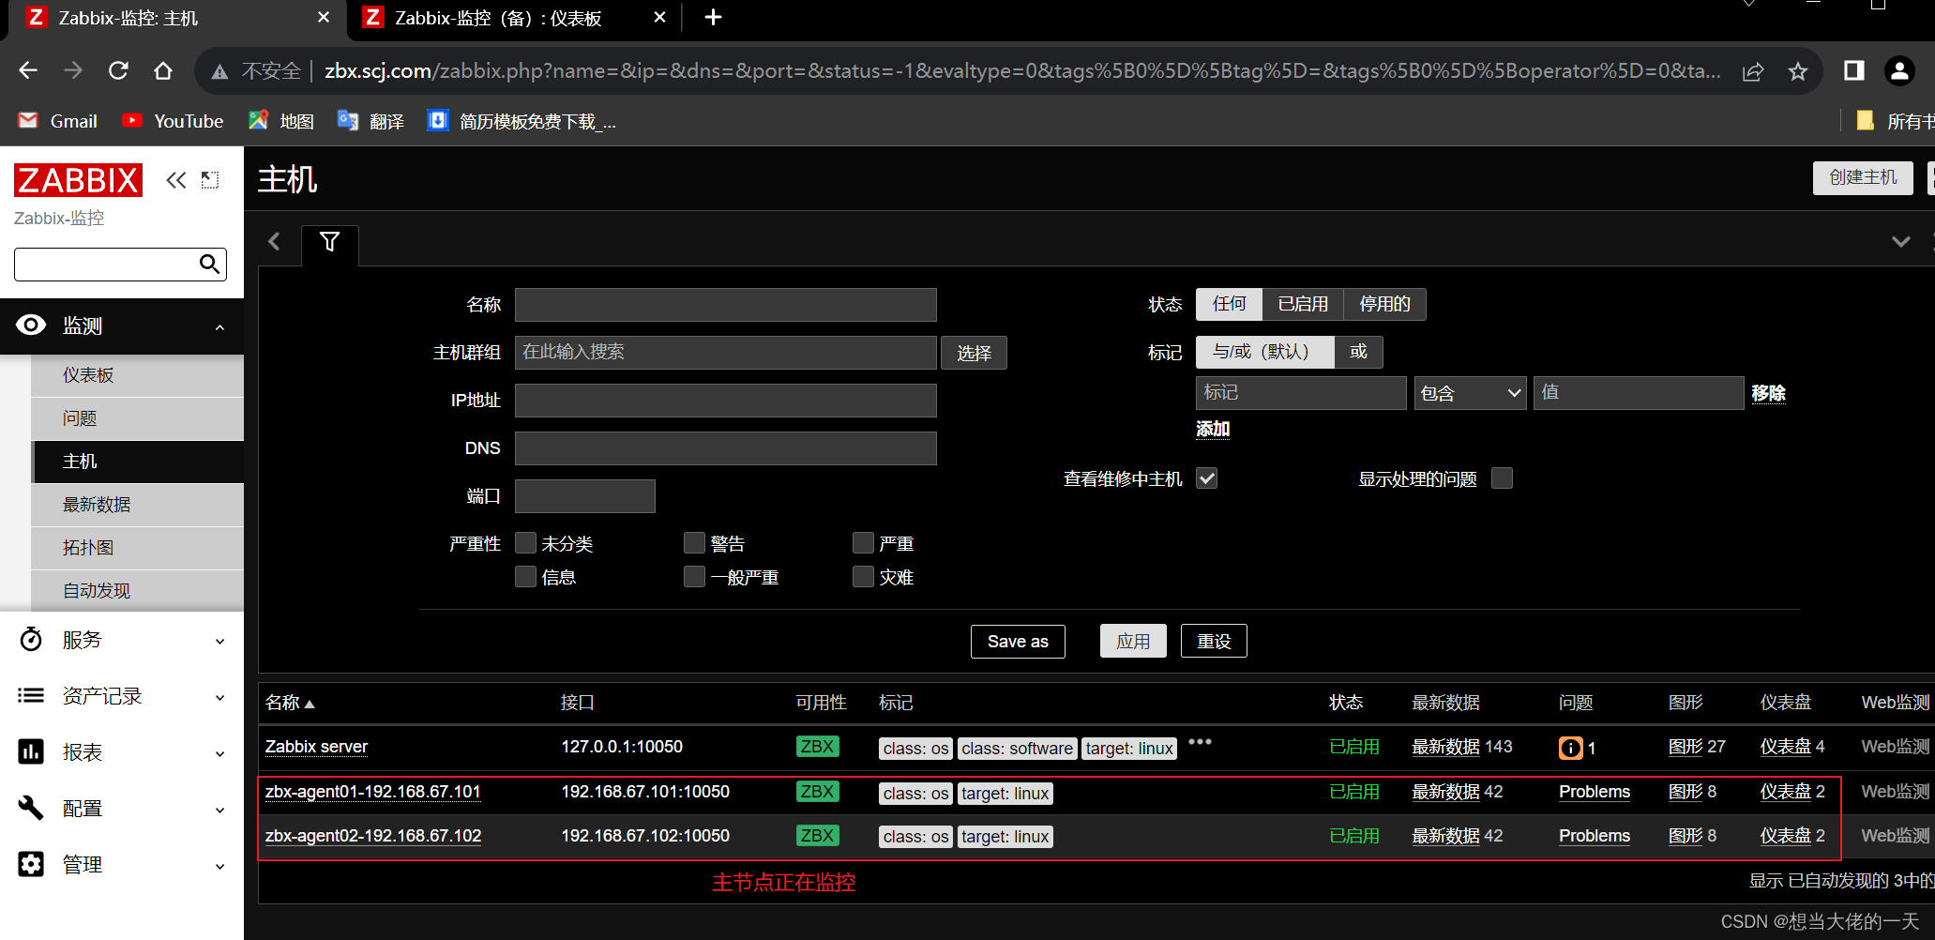Close the Zabbix-监控: 主机 tab
The width and height of the screenshot is (1935, 940).
pyautogui.click(x=324, y=17)
